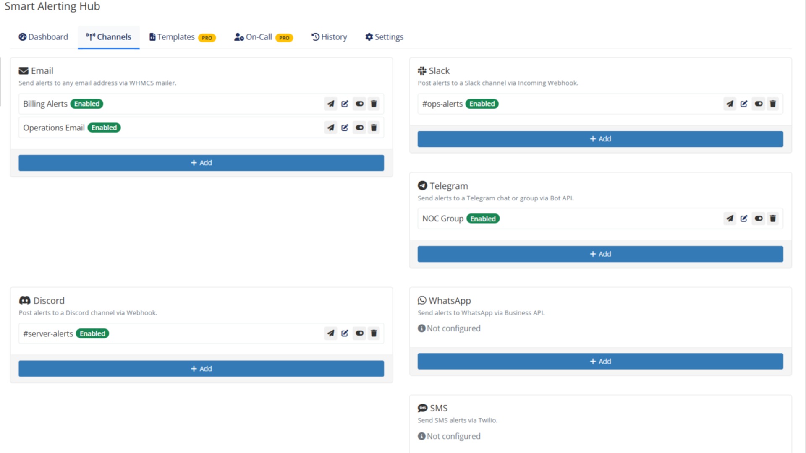Send a test alert to NOC Group

tap(730, 219)
